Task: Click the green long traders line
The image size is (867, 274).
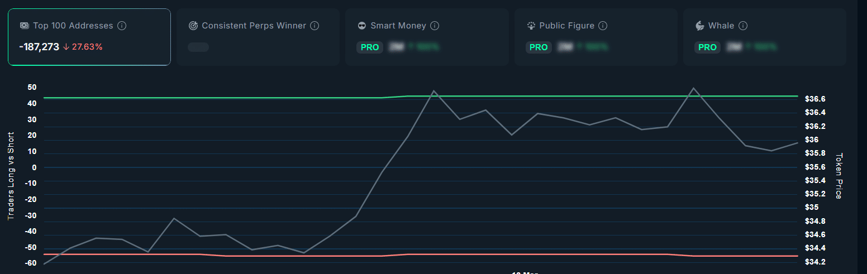Action: coord(223,98)
